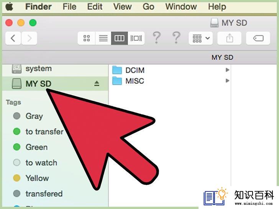Select the column view button
Viewport: 279px width, 209px height.
tap(120, 38)
